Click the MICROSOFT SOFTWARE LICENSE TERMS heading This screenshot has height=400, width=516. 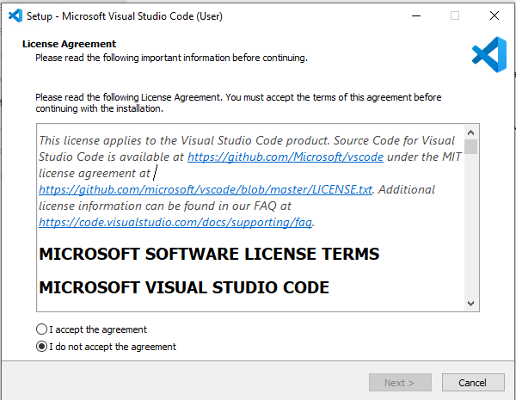(209, 254)
